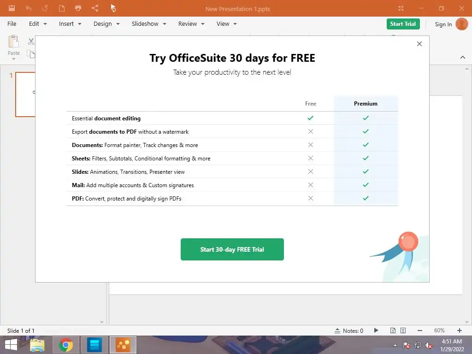Toggle full-screen mode icon in title bar
The width and height of the screenshot is (472, 354).
point(401,8)
